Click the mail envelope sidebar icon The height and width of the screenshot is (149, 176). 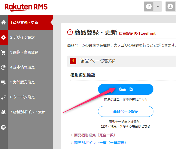(x=3, y=82)
